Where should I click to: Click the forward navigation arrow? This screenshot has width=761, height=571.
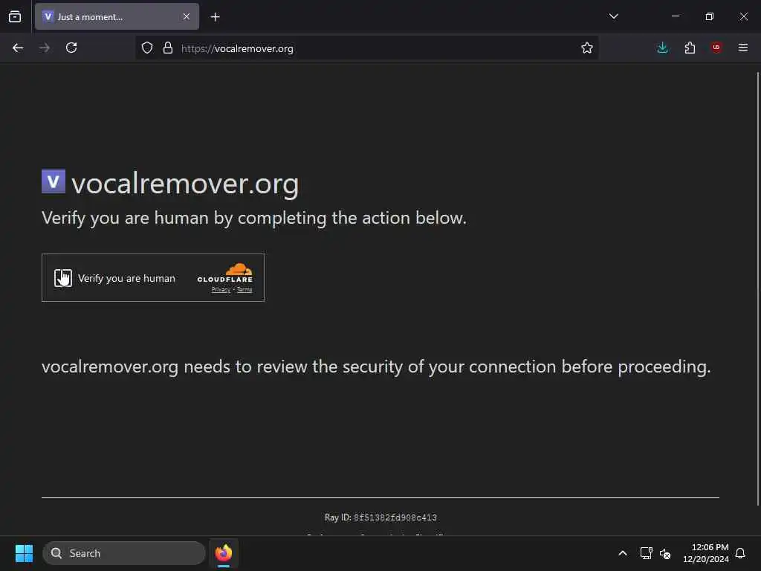click(x=45, y=48)
